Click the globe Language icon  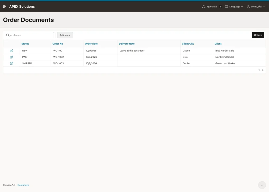point(227,7)
